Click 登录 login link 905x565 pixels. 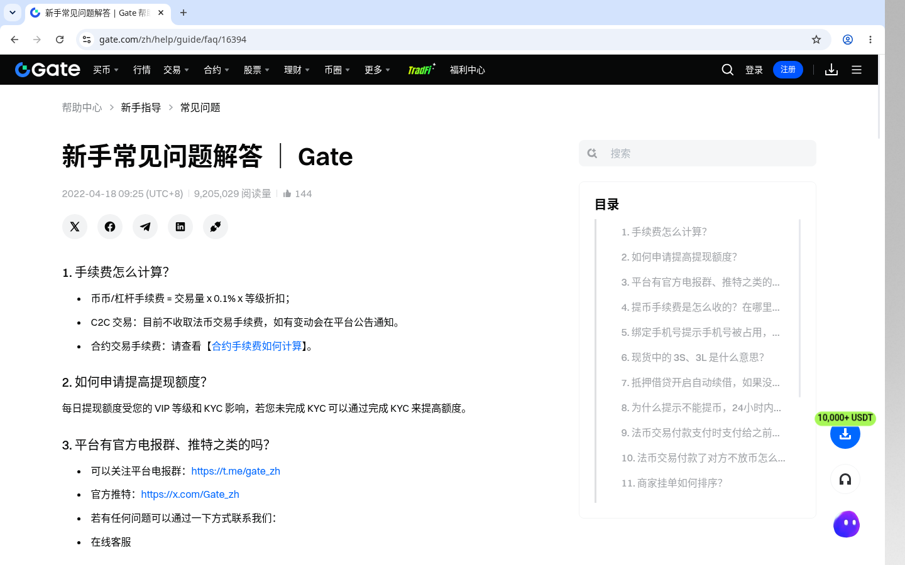point(754,70)
